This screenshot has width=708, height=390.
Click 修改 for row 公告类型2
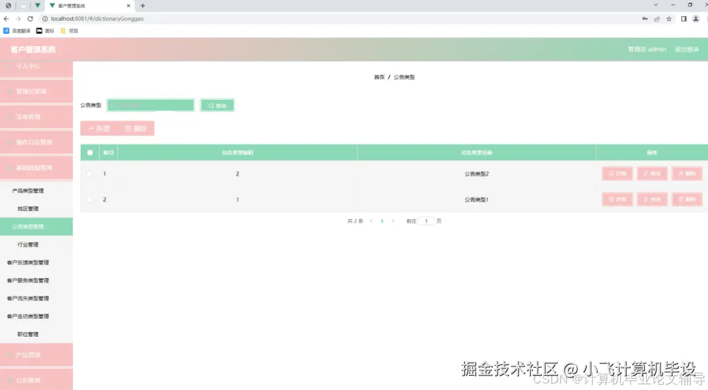click(x=652, y=174)
